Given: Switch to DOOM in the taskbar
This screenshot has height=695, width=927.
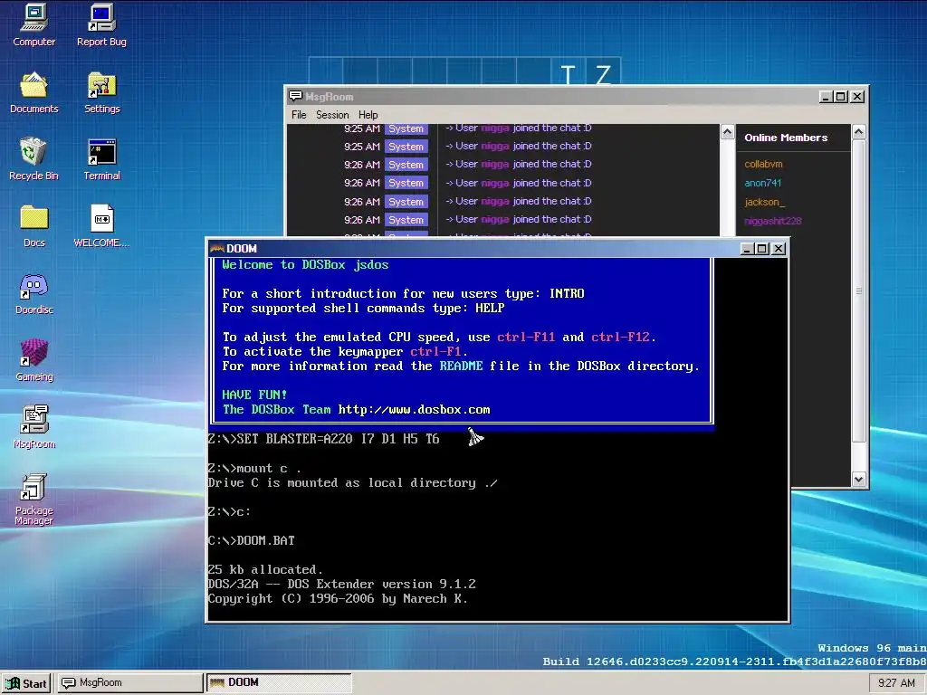Looking at the screenshot, I should point(279,682).
